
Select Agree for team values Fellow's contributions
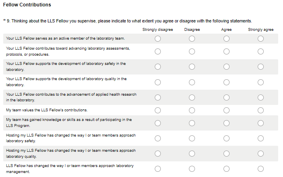point(226,110)
